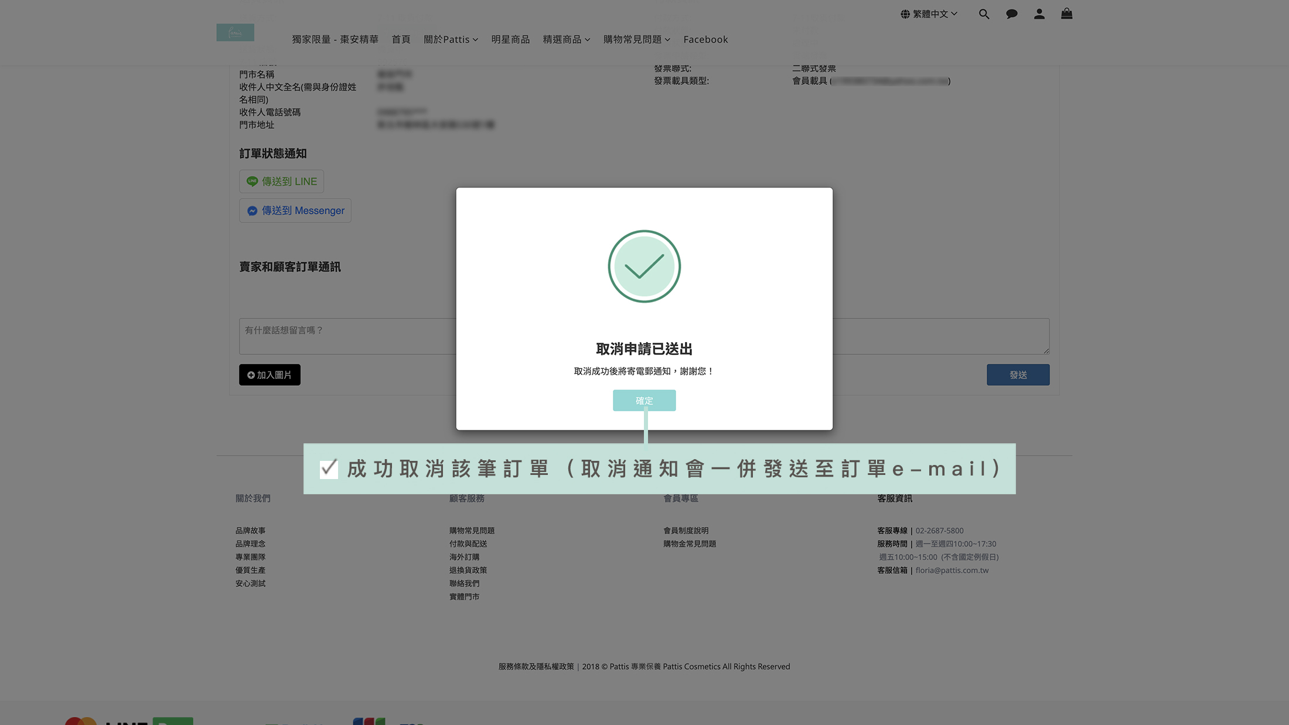
Task: Click the search magnifier icon
Action: (x=984, y=14)
